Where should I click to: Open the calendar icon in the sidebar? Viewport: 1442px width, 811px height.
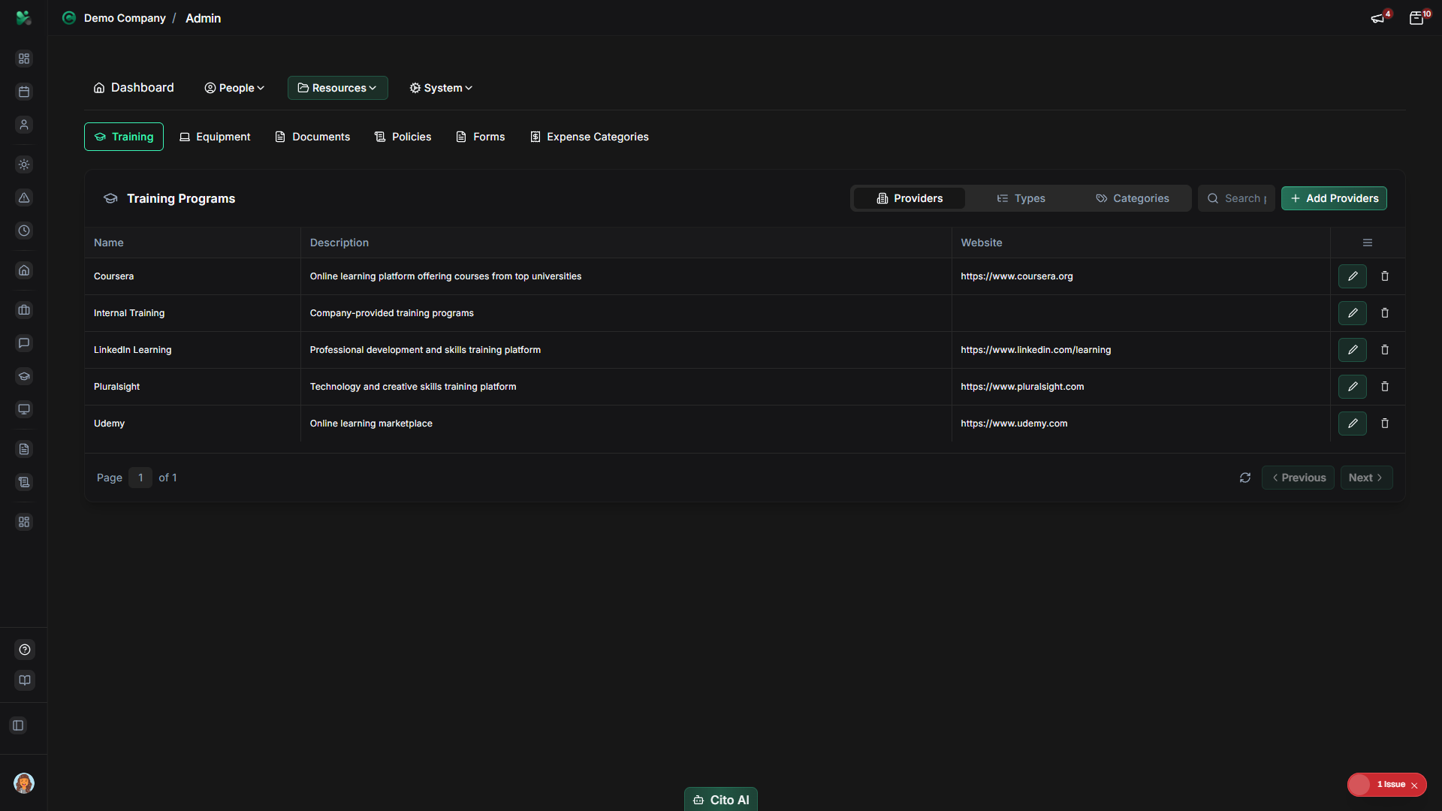click(x=24, y=92)
